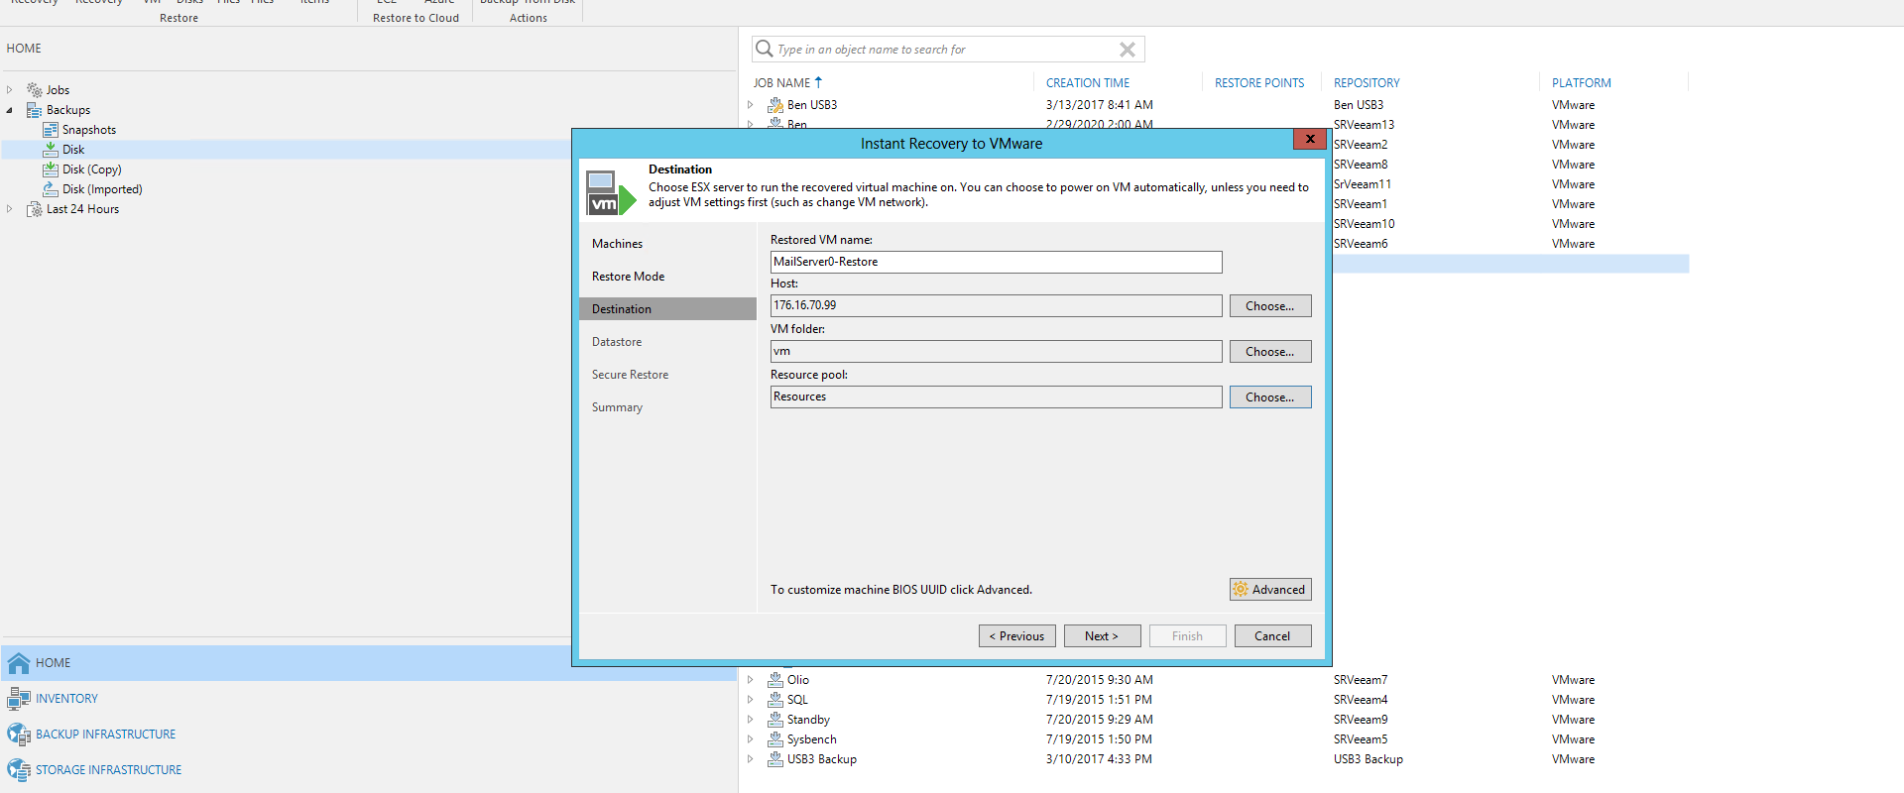The width and height of the screenshot is (1904, 793).
Task: Open the STORAGE INFRASTRUCTURE view
Action: (x=108, y=770)
